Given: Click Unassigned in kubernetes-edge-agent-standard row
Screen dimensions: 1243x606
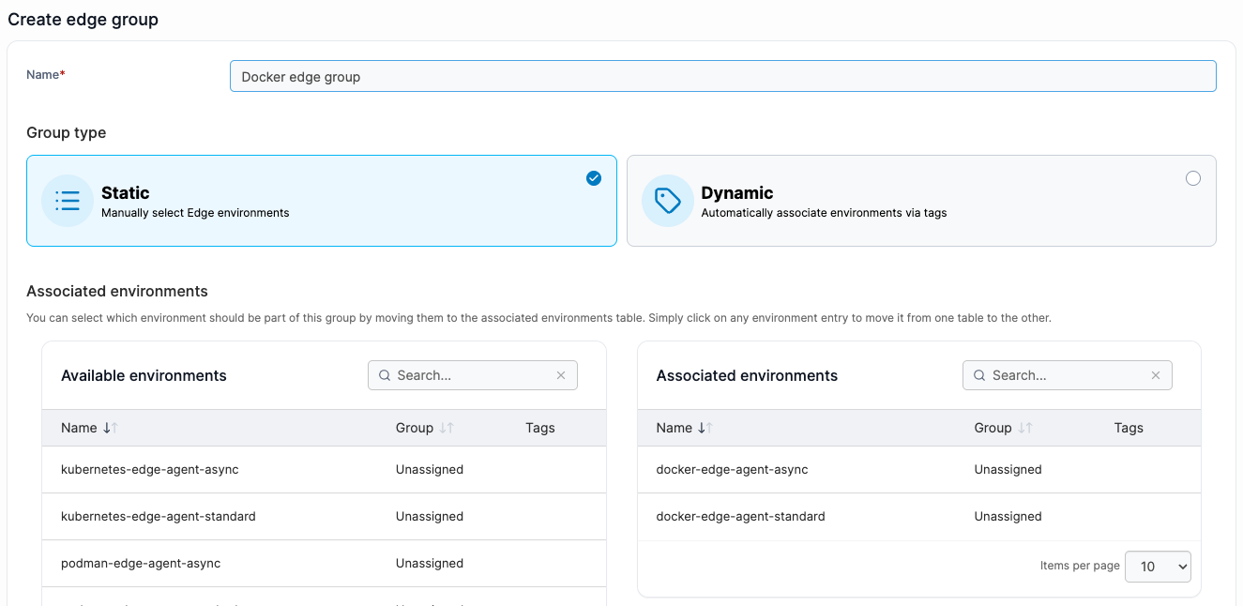Looking at the screenshot, I should [x=430, y=517].
